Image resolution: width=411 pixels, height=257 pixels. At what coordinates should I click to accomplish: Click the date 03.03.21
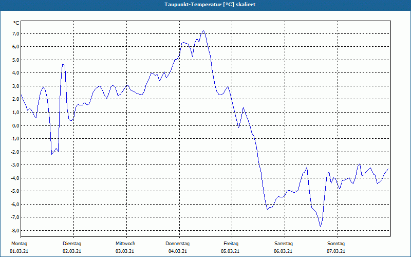(125, 251)
